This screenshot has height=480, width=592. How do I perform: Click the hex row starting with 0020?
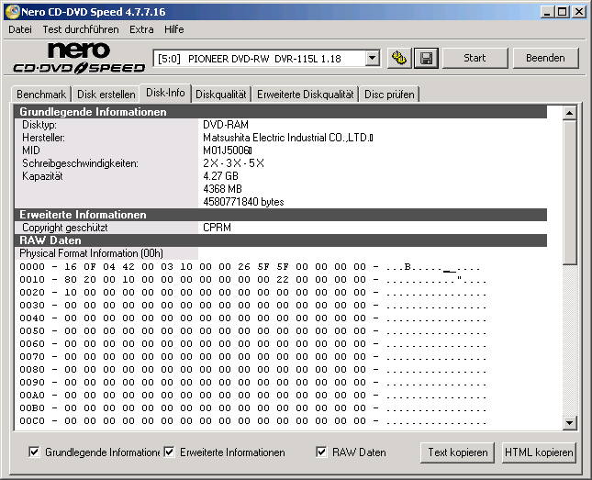click(252, 293)
